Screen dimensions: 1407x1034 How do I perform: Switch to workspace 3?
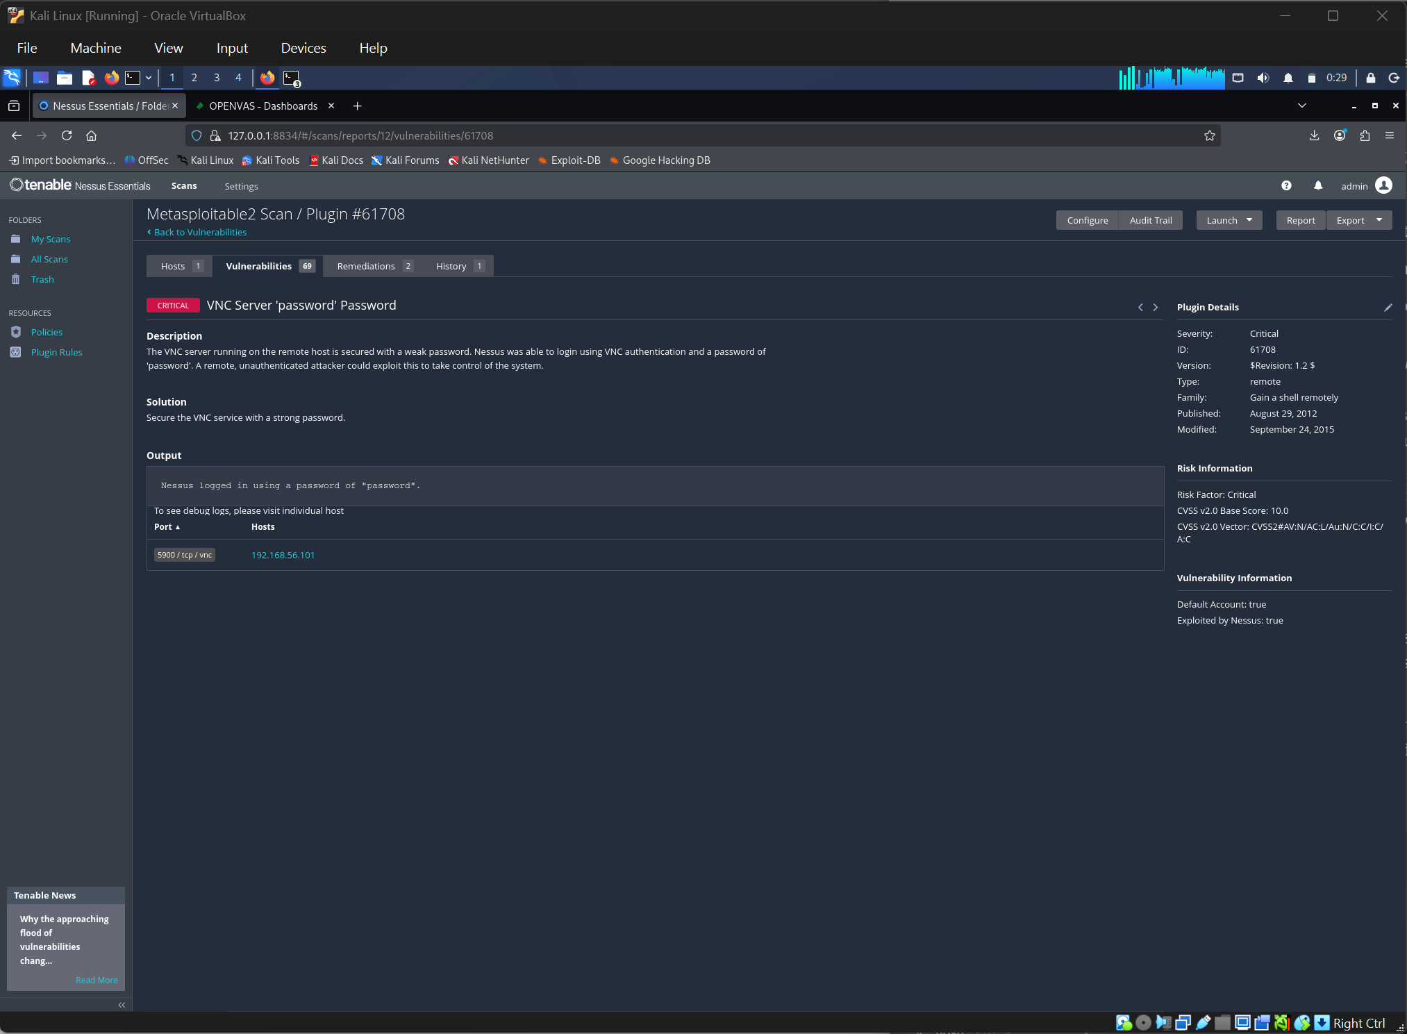217,78
